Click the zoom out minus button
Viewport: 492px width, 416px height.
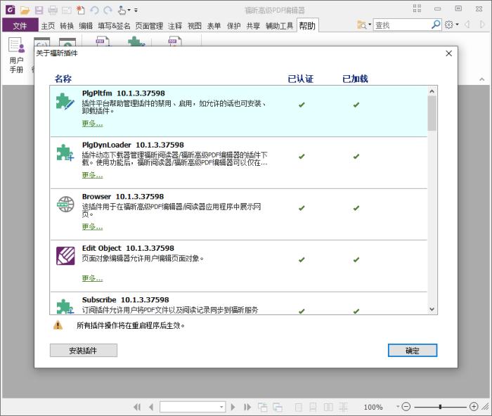click(x=406, y=407)
